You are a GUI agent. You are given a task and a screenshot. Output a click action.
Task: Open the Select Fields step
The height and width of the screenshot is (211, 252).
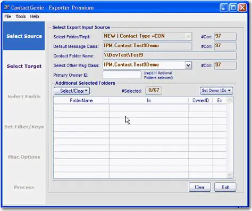pos(24,96)
